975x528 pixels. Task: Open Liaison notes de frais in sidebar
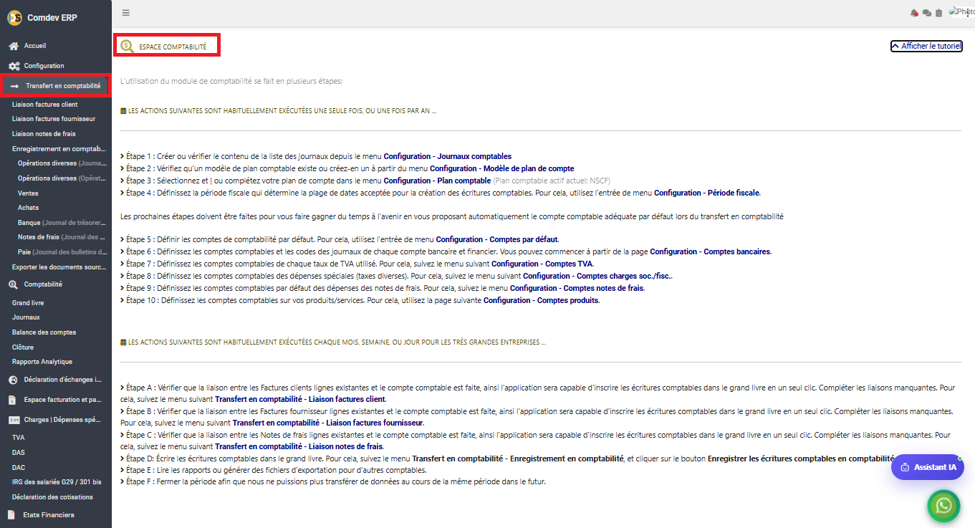(44, 134)
